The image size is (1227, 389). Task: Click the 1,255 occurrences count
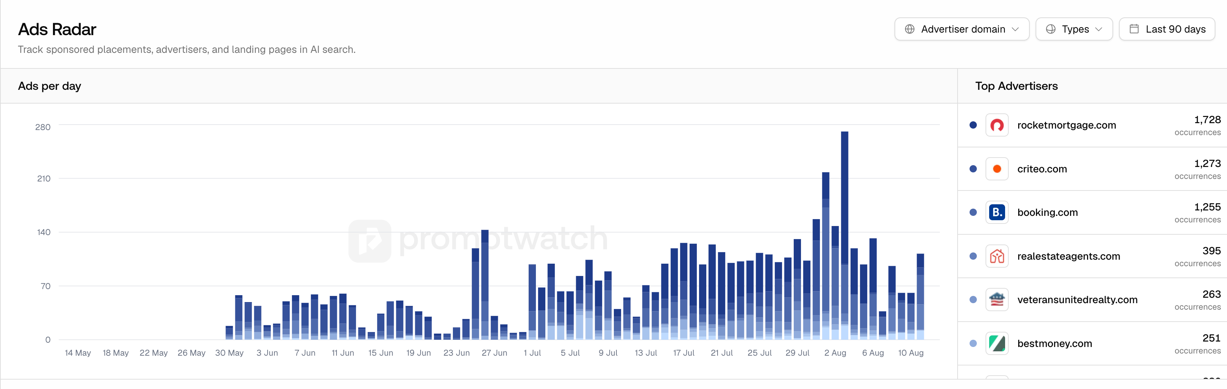(x=1207, y=207)
